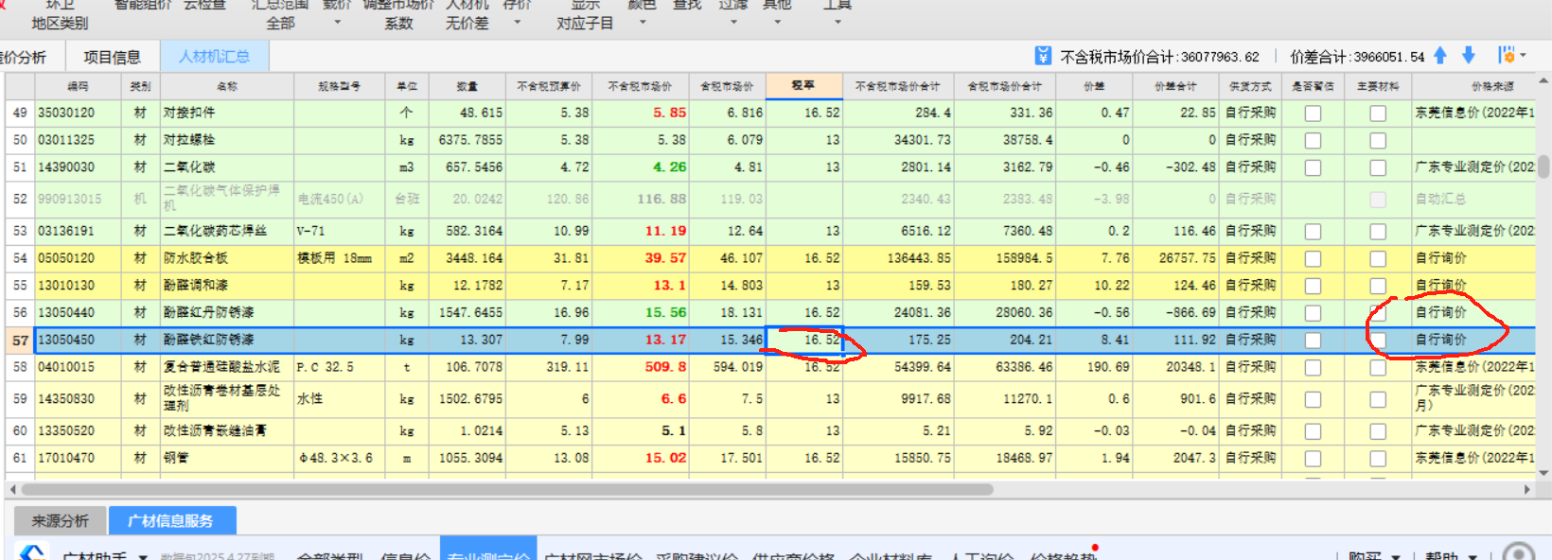This screenshot has height=560, width=1552.
Task: Toggle 是否暂估 checkbox for 对拉螺栓 row
Action: (1313, 140)
